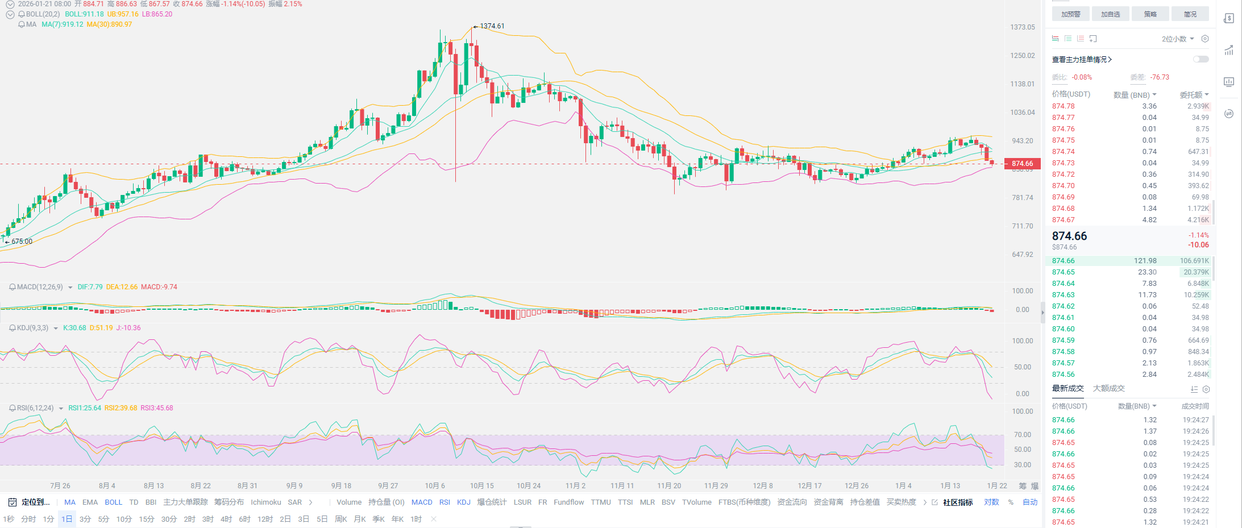
Task: Expand the MACD(12,26,9) indicator dropdown arrow
Action: tap(70, 288)
